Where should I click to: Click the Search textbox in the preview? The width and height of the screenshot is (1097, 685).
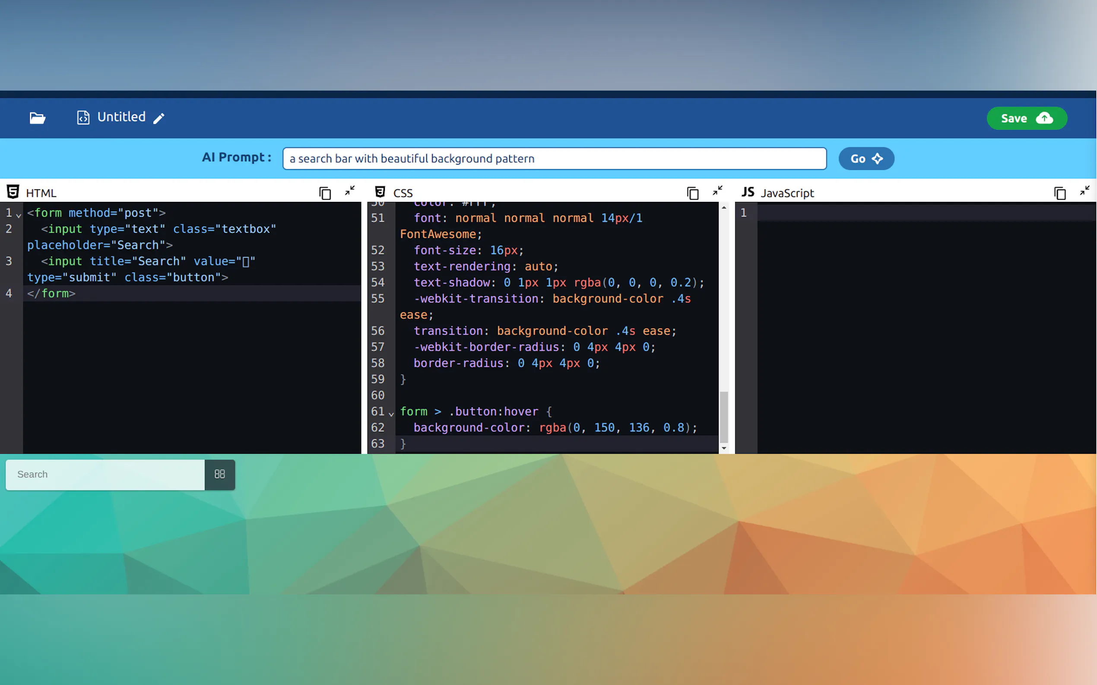105,474
